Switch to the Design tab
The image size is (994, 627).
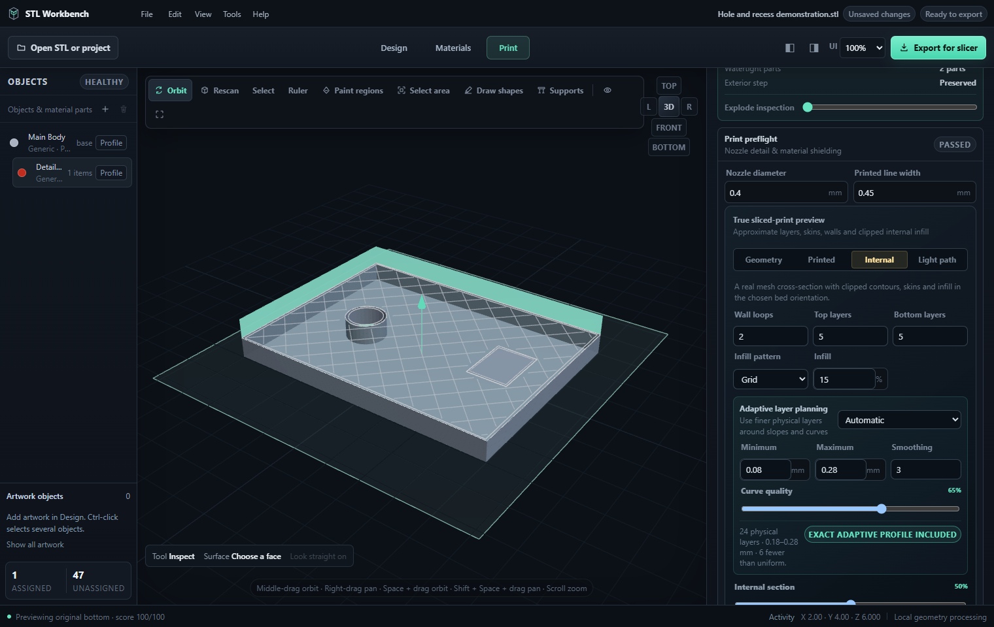[x=394, y=48]
